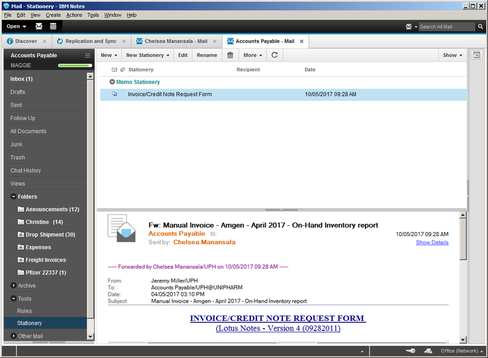Click the Show Details link

click(x=432, y=242)
